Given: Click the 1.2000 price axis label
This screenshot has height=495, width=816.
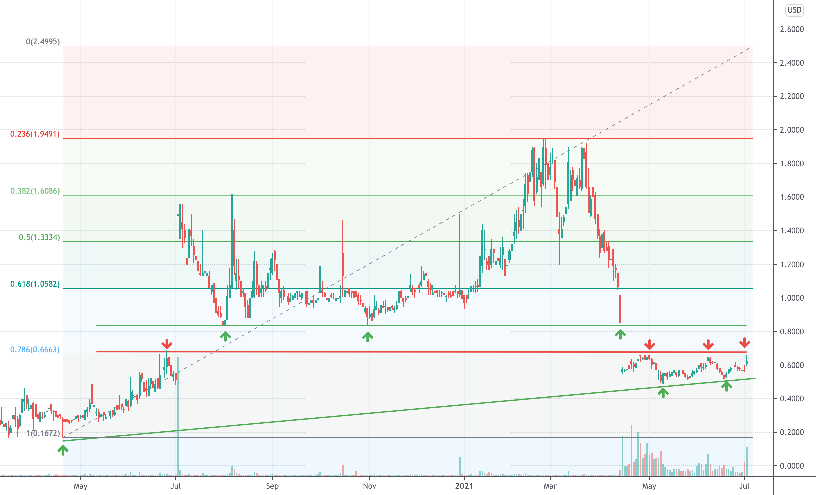Looking at the screenshot, I should [x=792, y=265].
